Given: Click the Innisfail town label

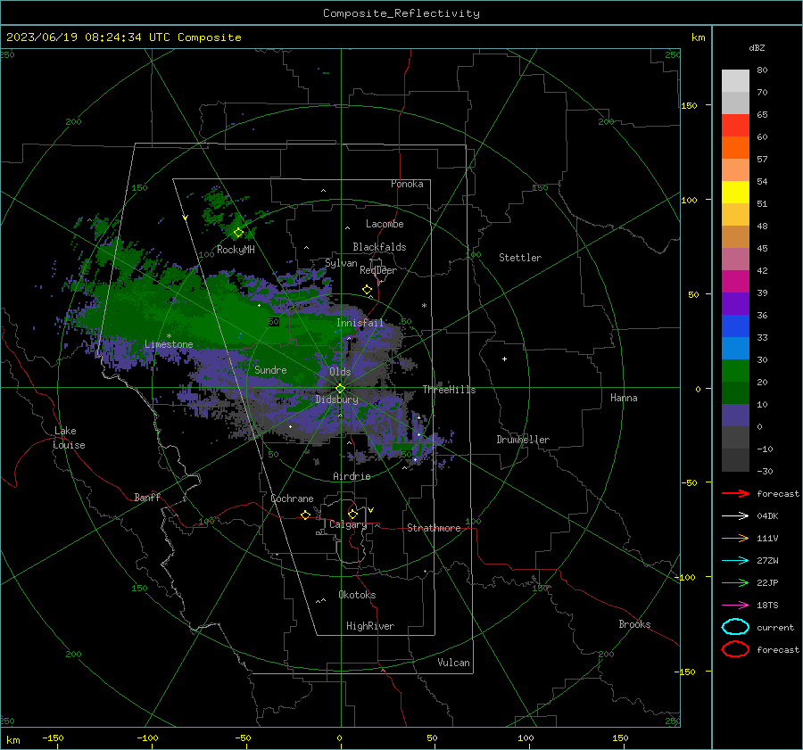Looking at the screenshot, I should point(360,323).
